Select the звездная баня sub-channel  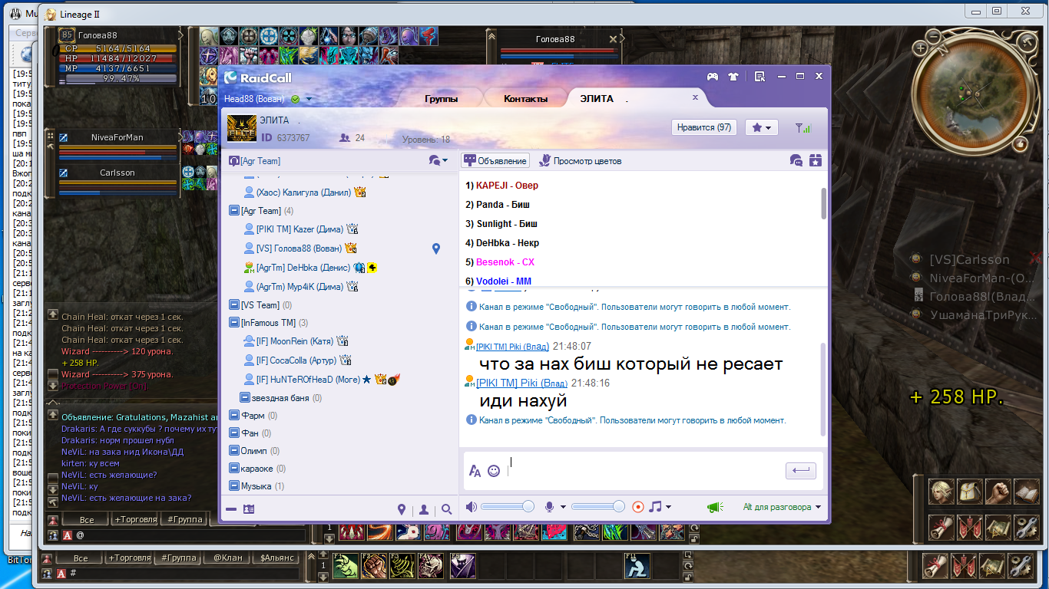click(x=281, y=398)
